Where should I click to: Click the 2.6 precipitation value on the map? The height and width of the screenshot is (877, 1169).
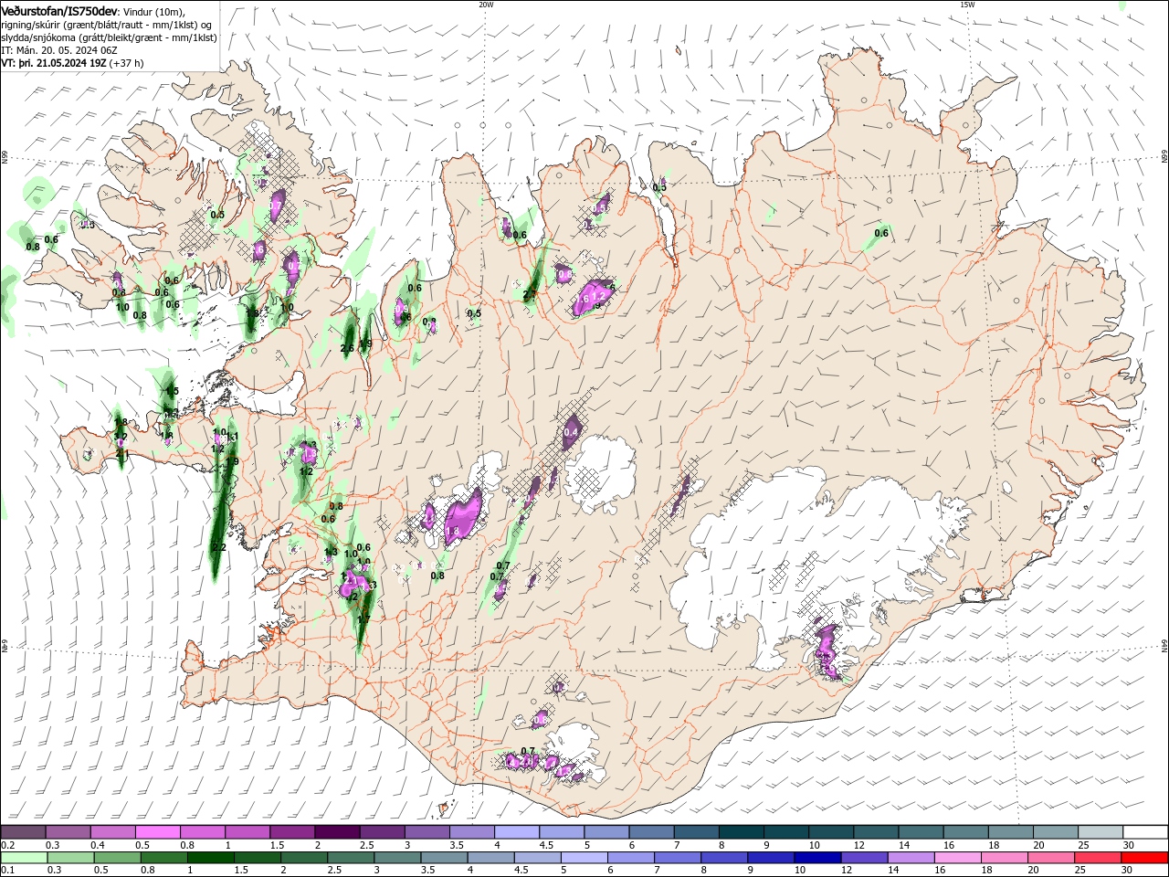pyautogui.click(x=347, y=348)
